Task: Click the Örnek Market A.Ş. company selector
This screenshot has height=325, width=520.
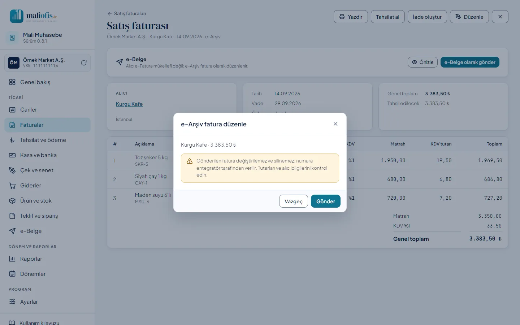Action: [47, 62]
